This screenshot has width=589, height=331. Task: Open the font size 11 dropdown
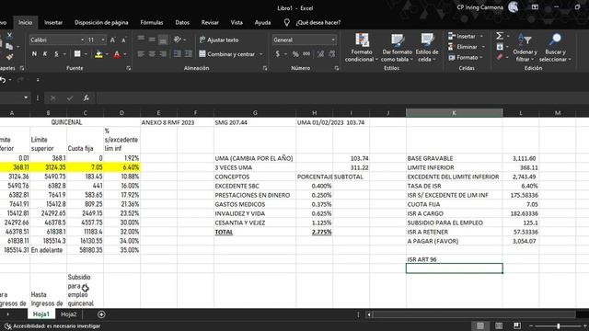[x=102, y=40]
